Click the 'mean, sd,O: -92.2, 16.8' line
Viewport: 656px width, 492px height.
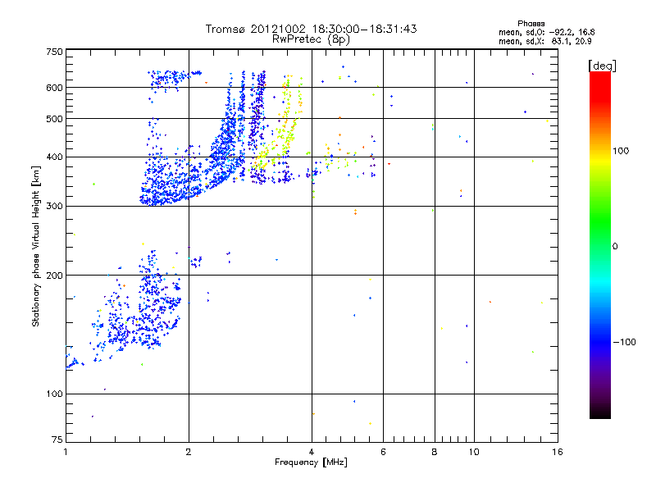(546, 32)
